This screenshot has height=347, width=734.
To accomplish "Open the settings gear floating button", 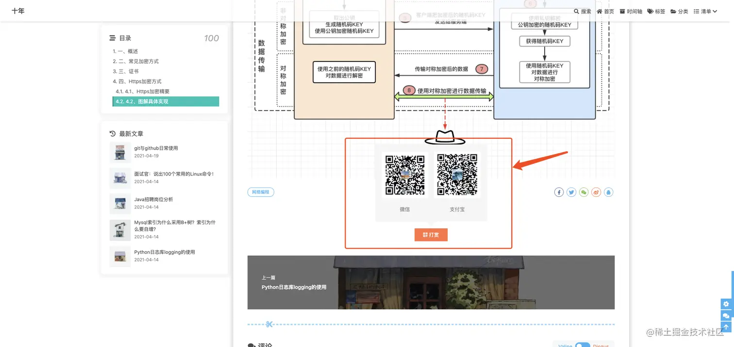I will (726, 304).
